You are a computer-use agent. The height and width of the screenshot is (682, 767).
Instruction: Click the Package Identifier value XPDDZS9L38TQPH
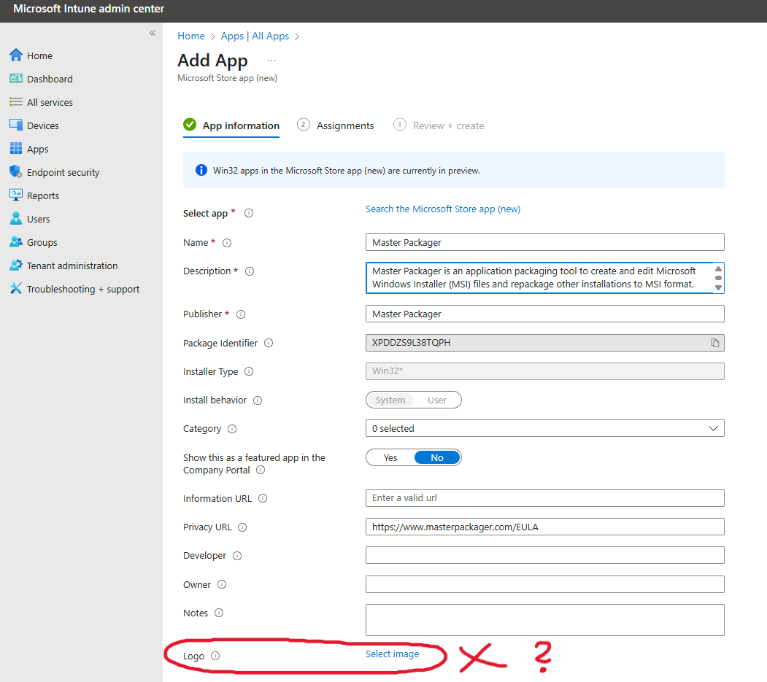[412, 343]
